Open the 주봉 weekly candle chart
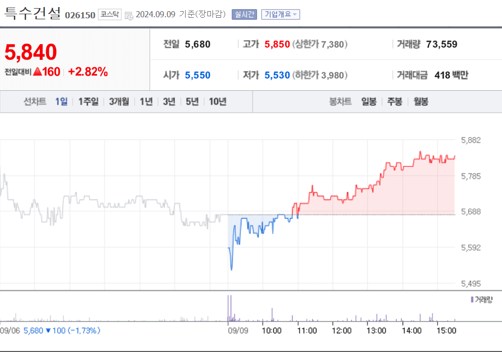Image resolution: width=502 pixels, height=352 pixels. click(x=395, y=101)
